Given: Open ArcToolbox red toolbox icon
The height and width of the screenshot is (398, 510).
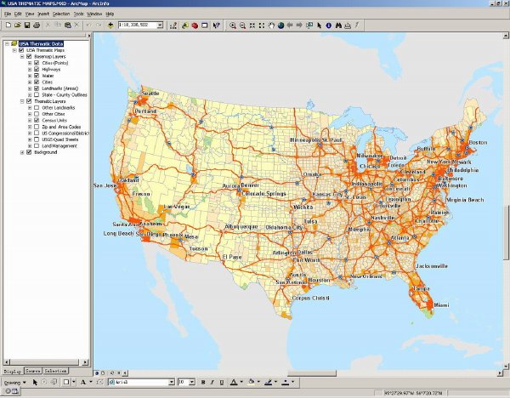Looking at the screenshot, I should pos(195,26).
